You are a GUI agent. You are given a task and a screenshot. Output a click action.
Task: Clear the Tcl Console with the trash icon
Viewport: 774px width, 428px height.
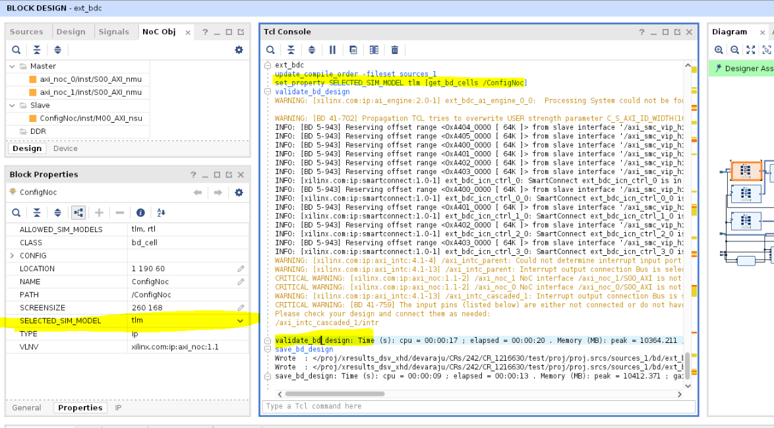(x=394, y=49)
